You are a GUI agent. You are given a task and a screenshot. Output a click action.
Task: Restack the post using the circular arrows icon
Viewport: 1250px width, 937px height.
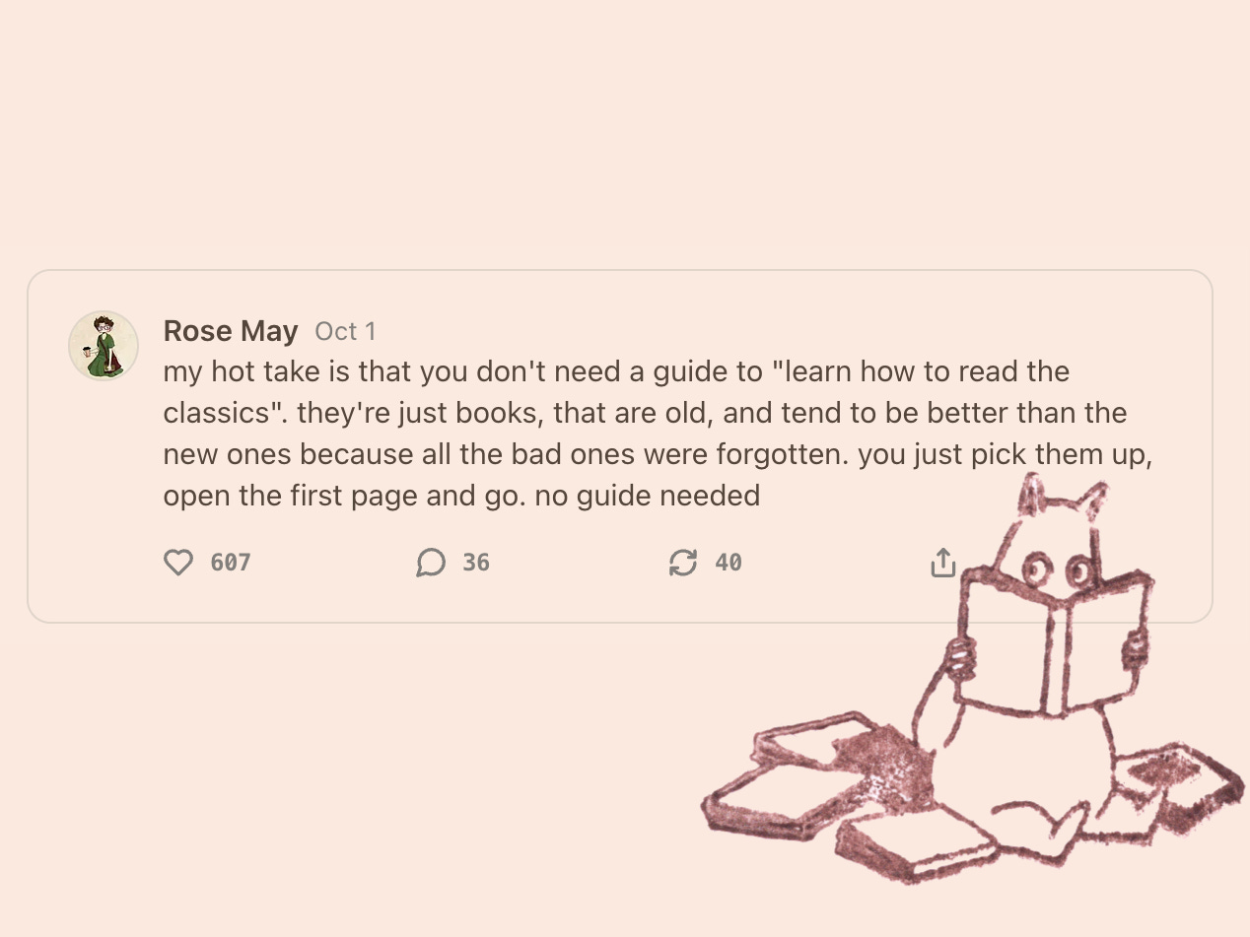pyautogui.click(x=683, y=563)
